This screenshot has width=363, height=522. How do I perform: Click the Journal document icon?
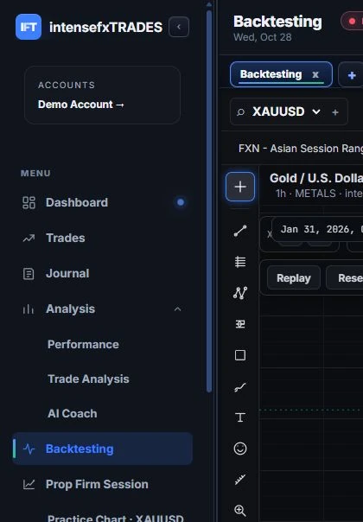tap(29, 274)
